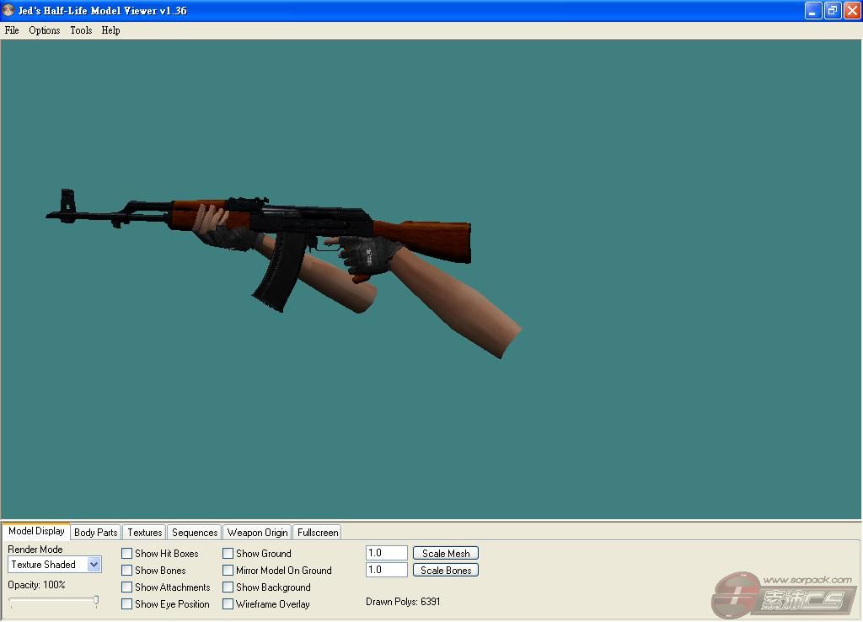
Task: Turn on Show Ground
Action: pyautogui.click(x=228, y=554)
